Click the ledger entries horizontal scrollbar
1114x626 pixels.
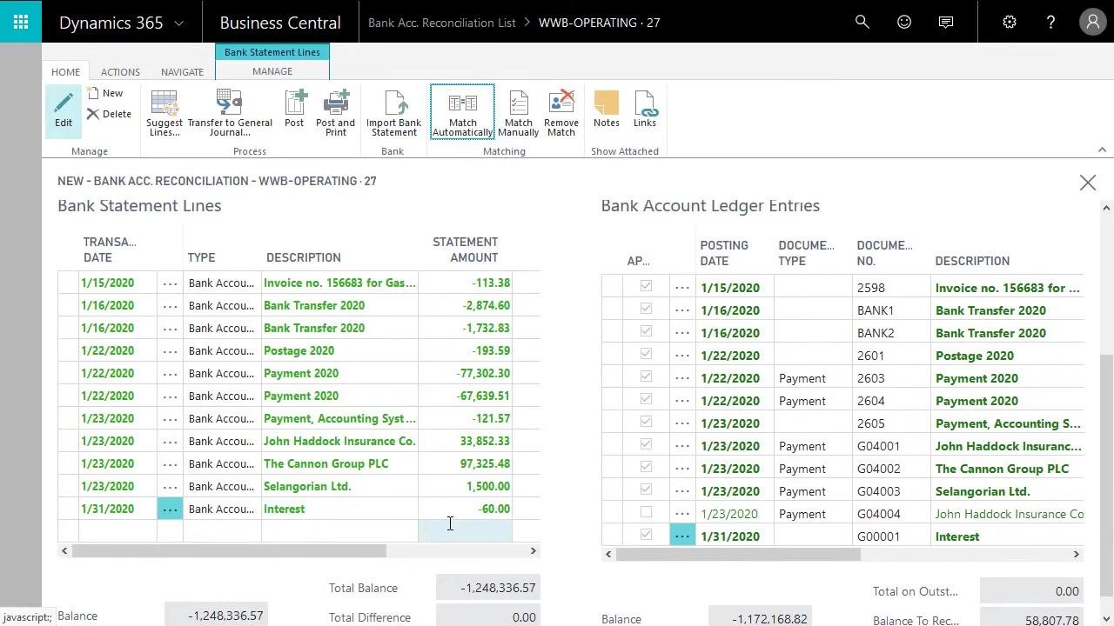coord(738,554)
